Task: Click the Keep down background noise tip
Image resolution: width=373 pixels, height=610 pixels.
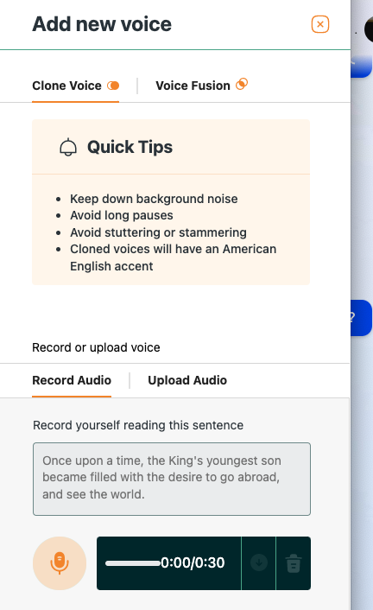Action: click(x=154, y=199)
